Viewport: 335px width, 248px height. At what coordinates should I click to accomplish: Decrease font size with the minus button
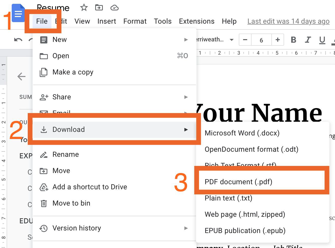tap(245, 40)
